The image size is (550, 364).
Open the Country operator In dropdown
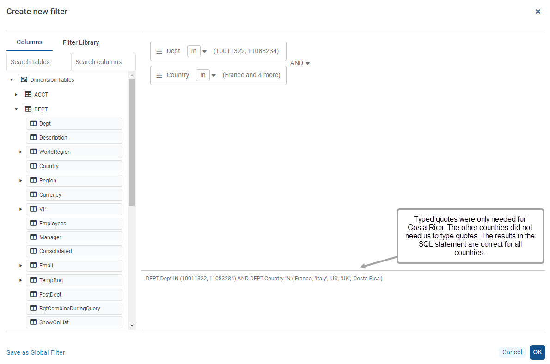pos(214,75)
